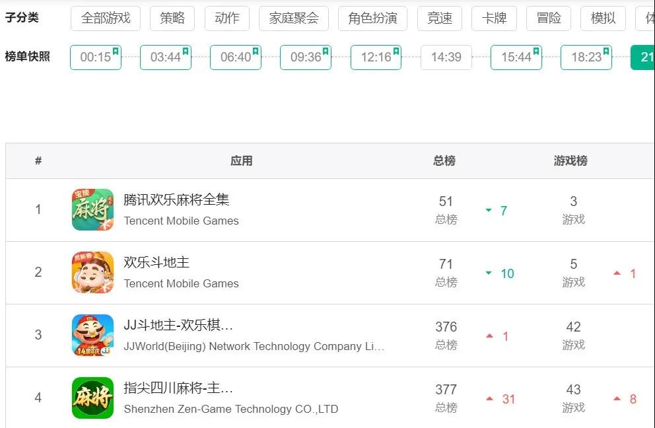Click bookmark icon on 18:23 snapshot
Image resolution: width=655 pixels, height=428 pixels.
point(606,52)
